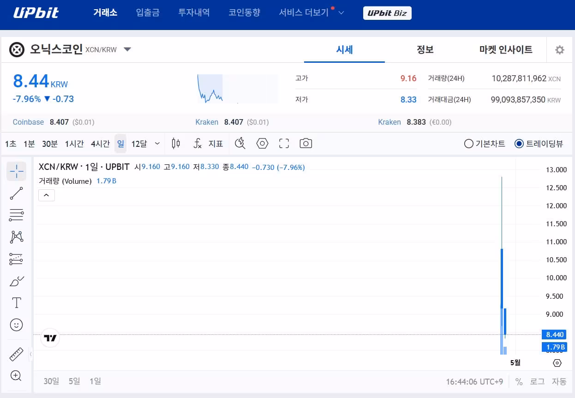
Task: Open the 입출금 navigation link
Action: [148, 12]
